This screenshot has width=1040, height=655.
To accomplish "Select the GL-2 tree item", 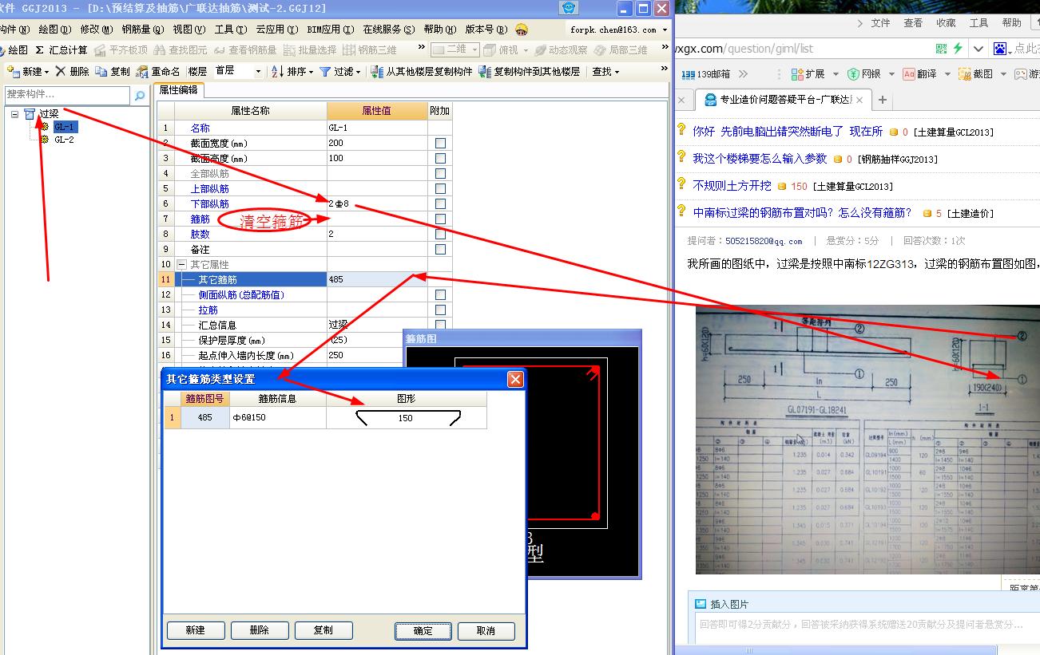I will [x=64, y=140].
